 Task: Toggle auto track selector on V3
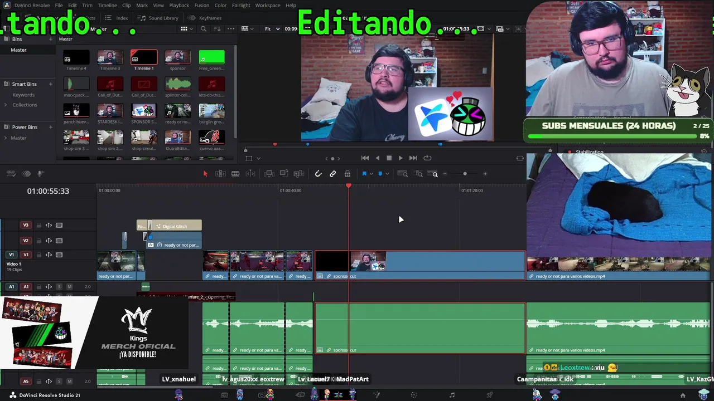tap(49, 226)
